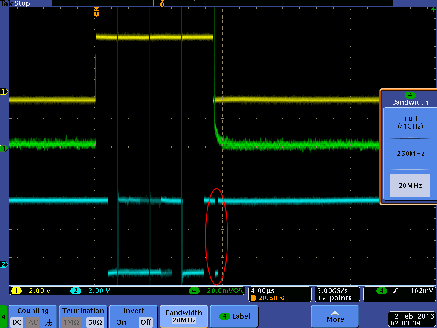Turn channel invert On
This screenshot has height=328, width=437.
pos(121,322)
